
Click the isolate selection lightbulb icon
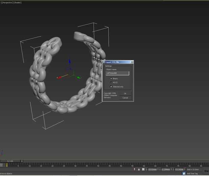point(135,169)
